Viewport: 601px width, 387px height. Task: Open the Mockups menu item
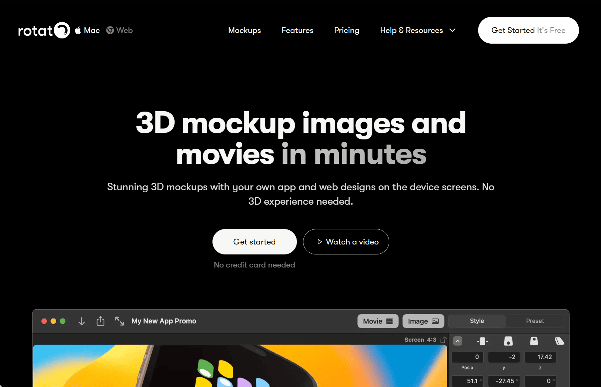pyautogui.click(x=244, y=31)
